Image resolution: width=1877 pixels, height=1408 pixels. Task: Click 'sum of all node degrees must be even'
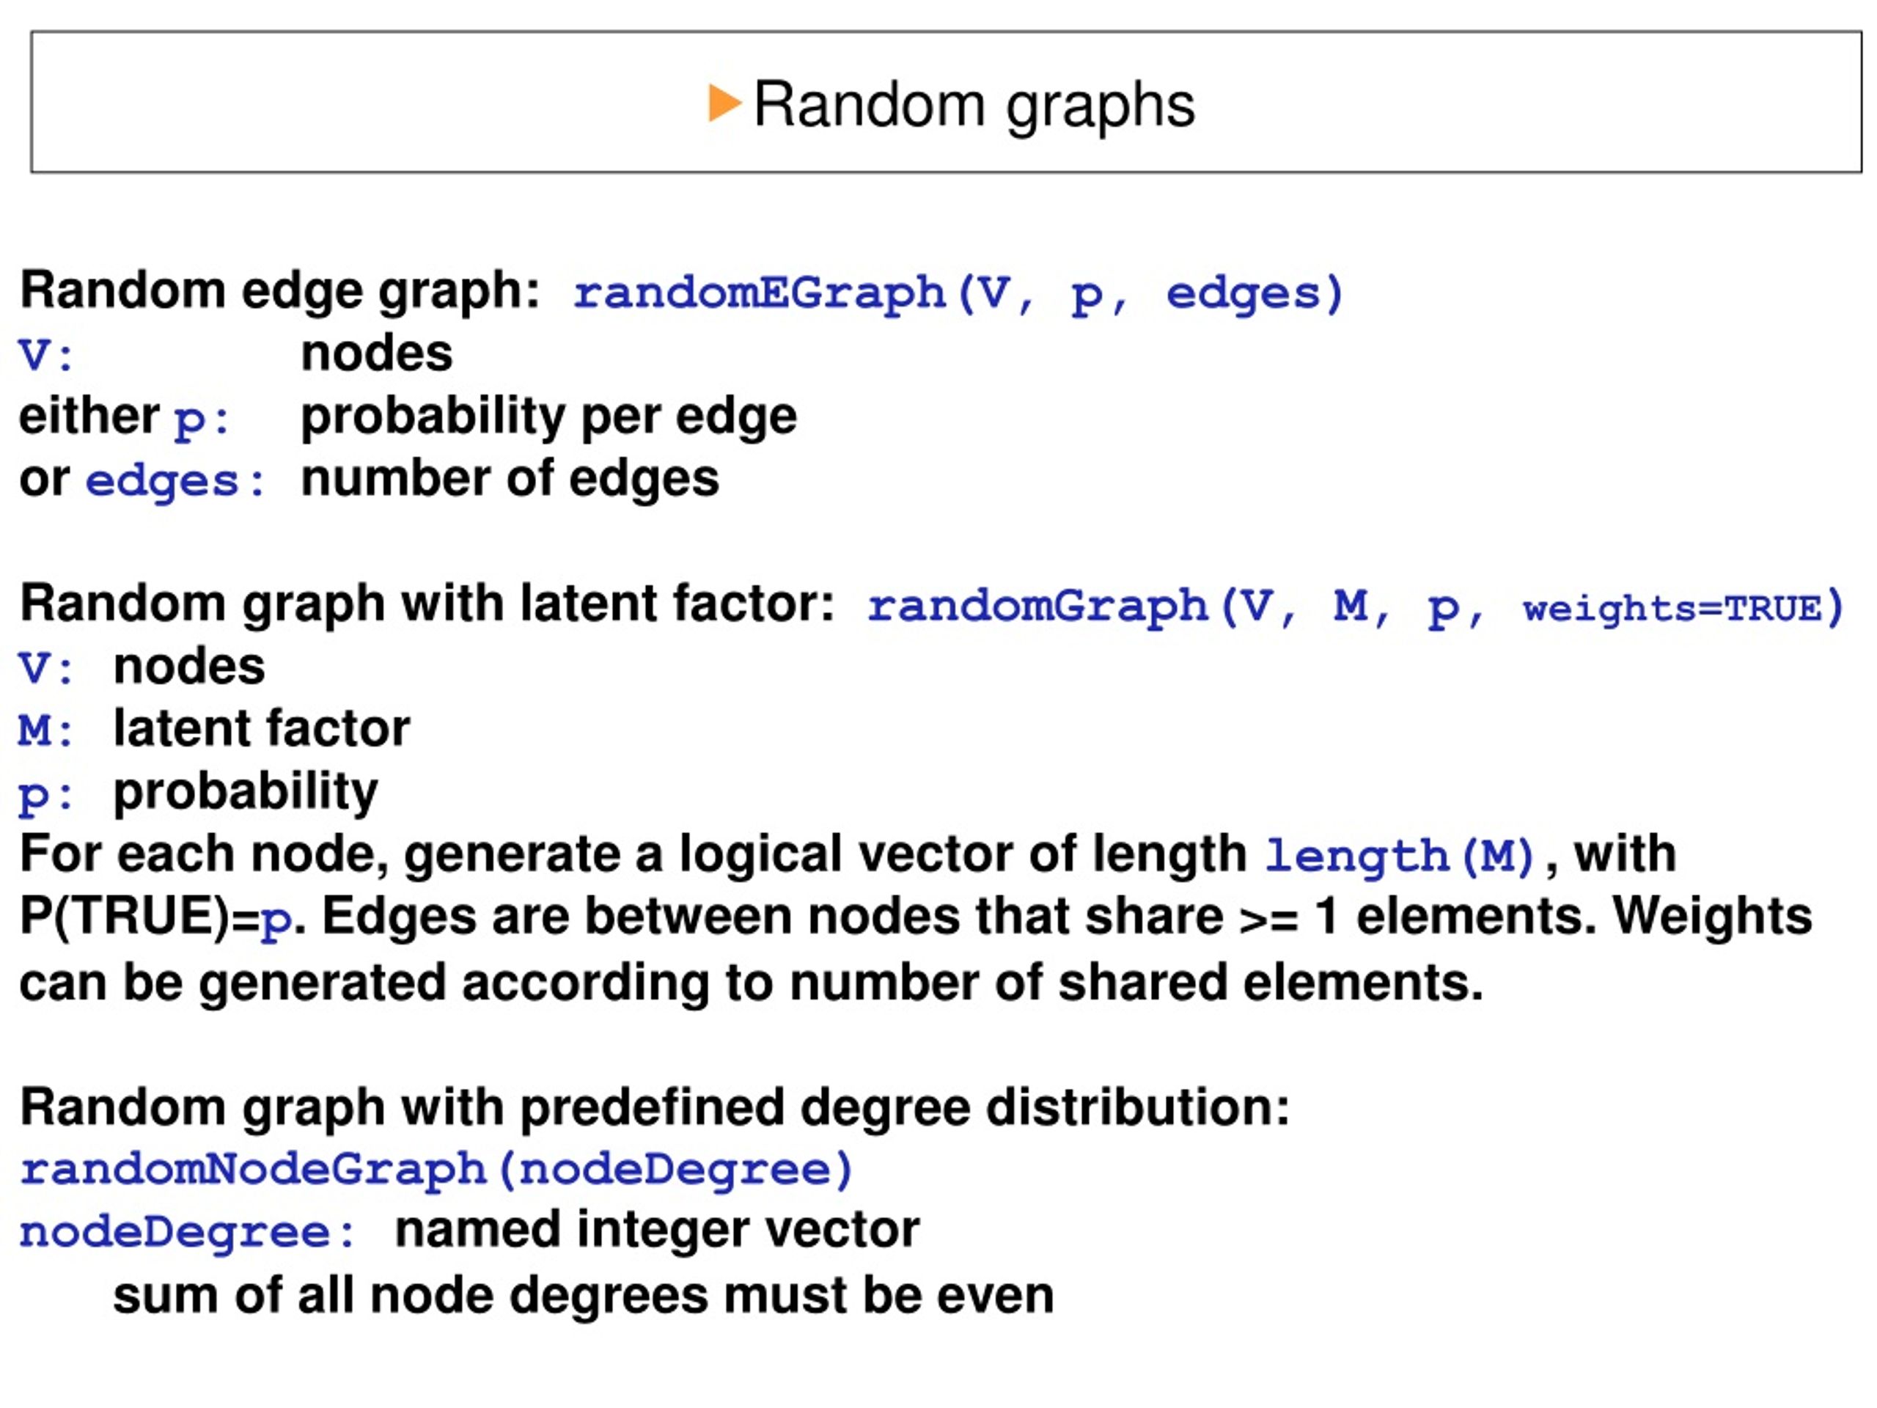[x=583, y=1296]
